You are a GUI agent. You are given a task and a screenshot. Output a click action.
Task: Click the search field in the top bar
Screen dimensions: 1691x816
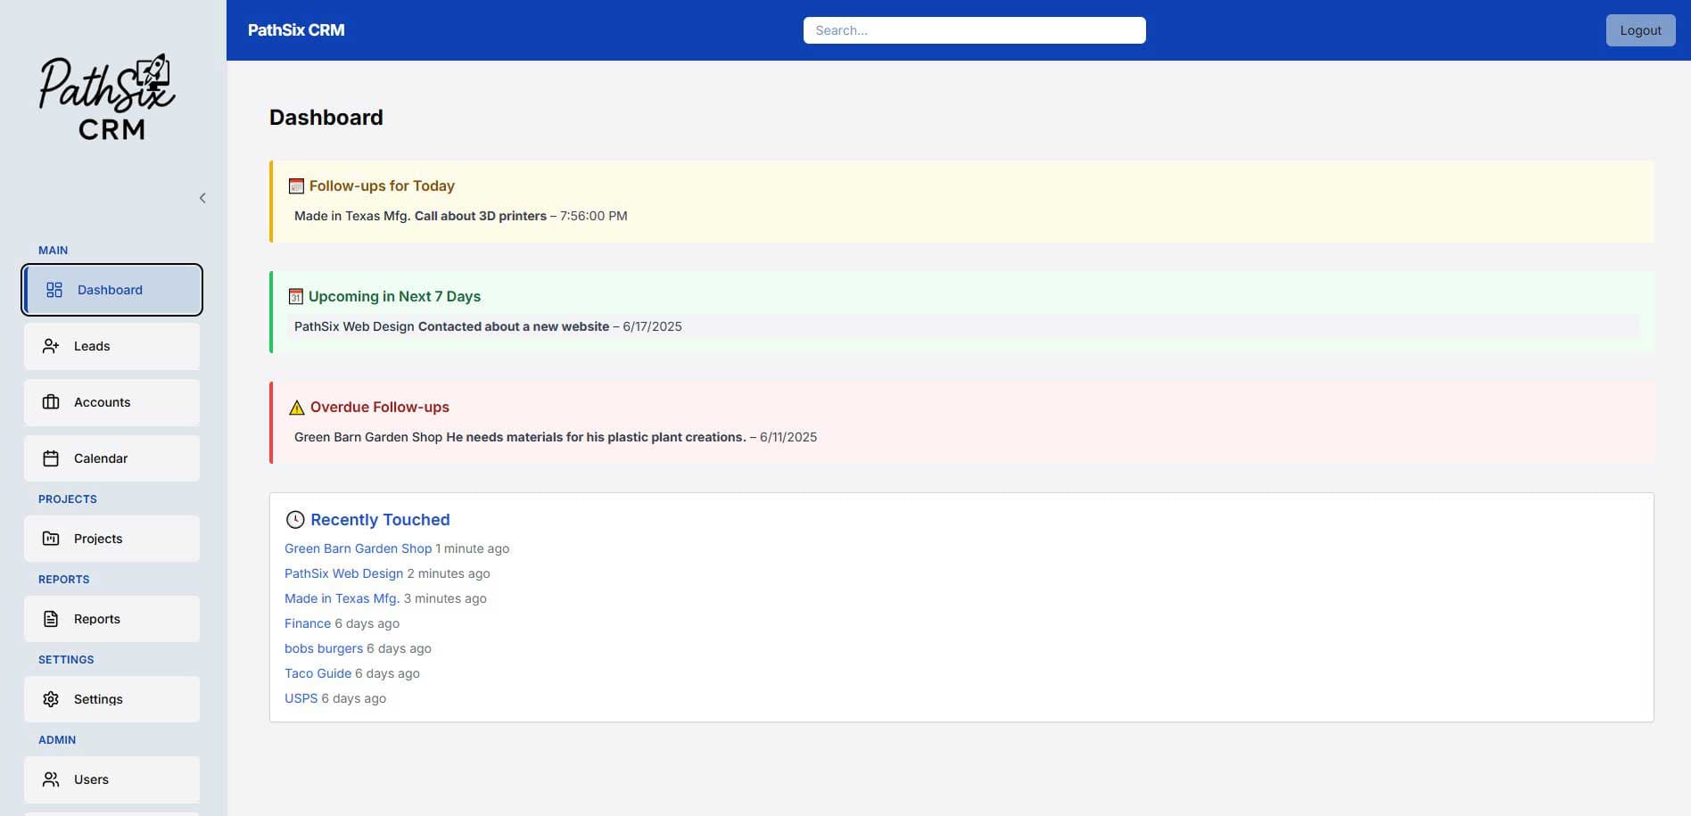pyautogui.click(x=974, y=29)
